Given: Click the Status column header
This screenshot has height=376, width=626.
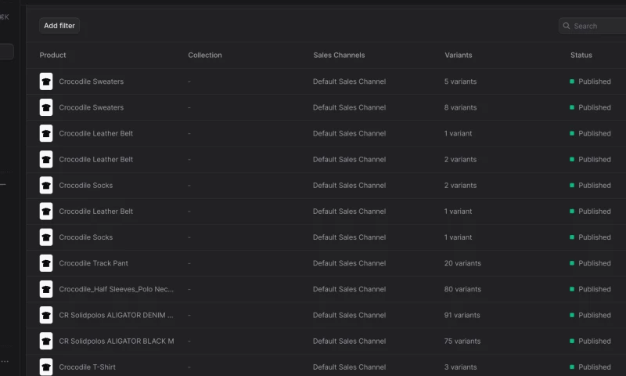Looking at the screenshot, I should [581, 55].
